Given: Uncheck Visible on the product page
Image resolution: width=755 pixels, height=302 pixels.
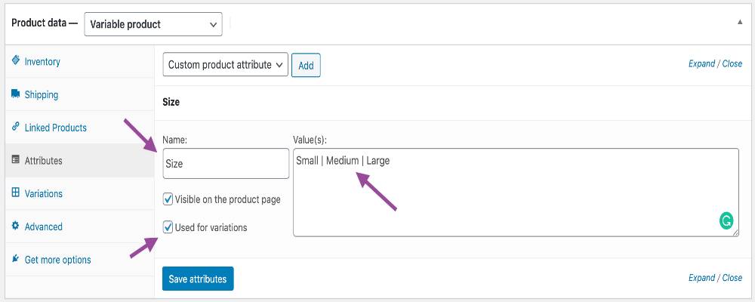Looking at the screenshot, I should (x=168, y=199).
